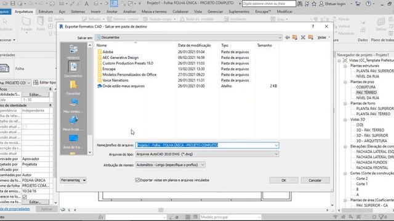The width and height of the screenshot is (394, 221).
Task: Open Meus locais de rede shortcut
Action: [73, 123]
